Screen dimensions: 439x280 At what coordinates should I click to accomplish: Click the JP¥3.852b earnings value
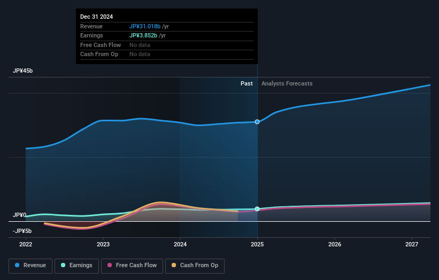tap(143, 35)
